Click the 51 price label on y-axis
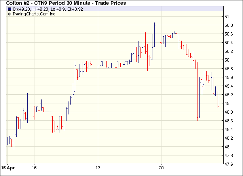243x176 pixels. click(227, 17)
